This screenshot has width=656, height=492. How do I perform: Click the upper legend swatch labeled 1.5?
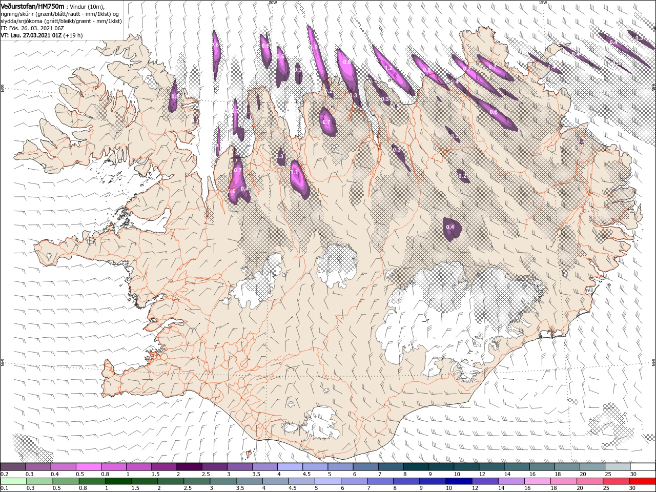tap(164, 467)
